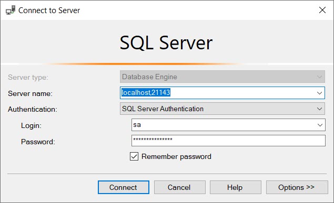Viewport: 334px width, 203px height.
Task: Click the "SQL Server" banner heading
Action: tap(166, 43)
